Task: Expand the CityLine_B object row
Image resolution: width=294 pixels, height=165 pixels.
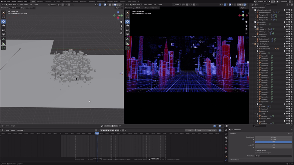Action: (255, 32)
